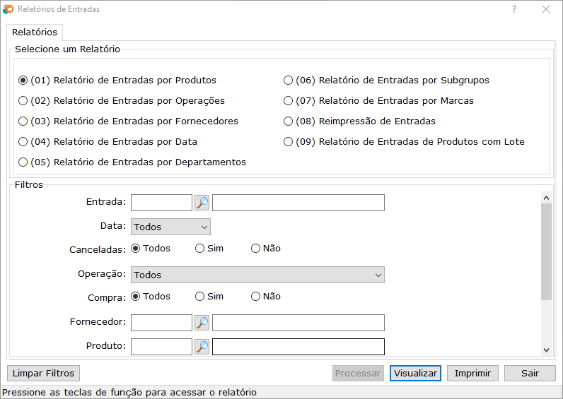Viewport: 563px width, 399px height.
Task: Click the Entrada search magnifier icon
Action: pyautogui.click(x=202, y=203)
